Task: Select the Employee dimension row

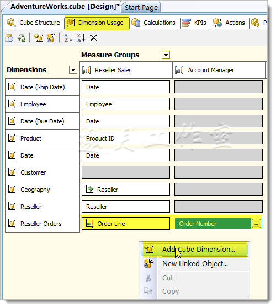Action: coord(43,104)
